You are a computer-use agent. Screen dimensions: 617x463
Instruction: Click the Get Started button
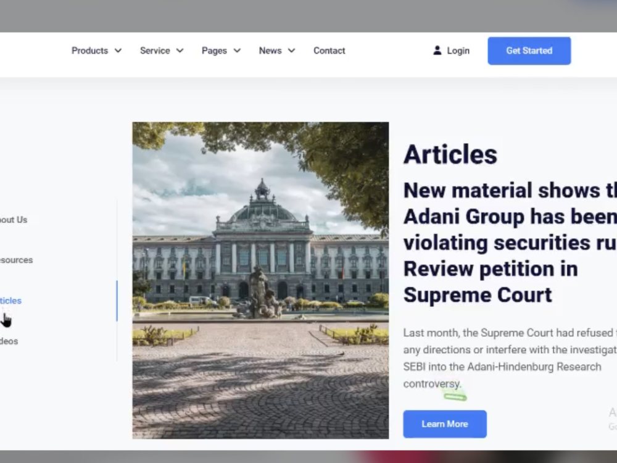pyautogui.click(x=529, y=51)
